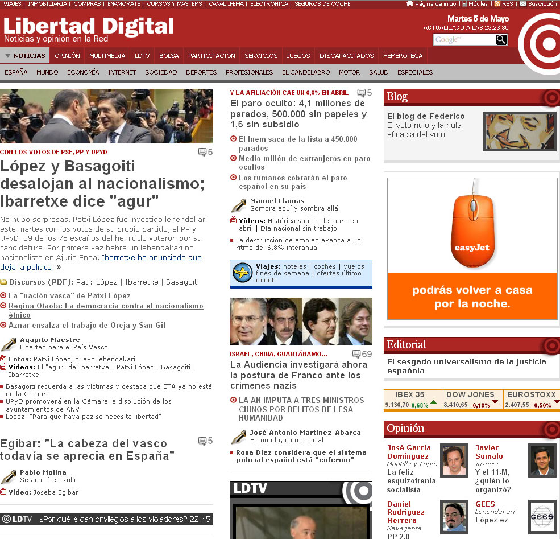The image size is (560, 539).
Task: Click the home page house icon
Action: pyautogui.click(x=410, y=4)
